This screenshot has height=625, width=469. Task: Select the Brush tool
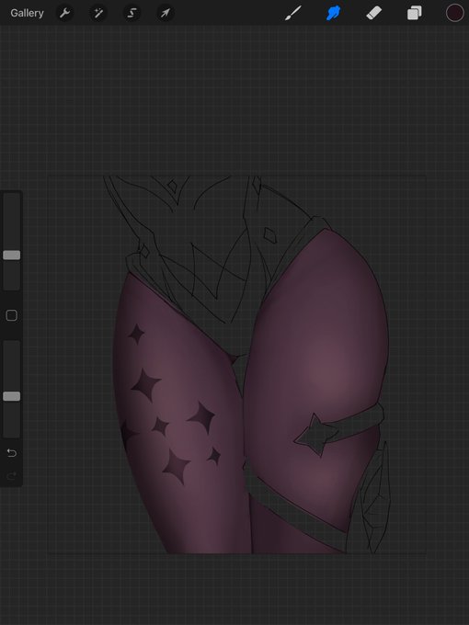click(x=293, y=13)
